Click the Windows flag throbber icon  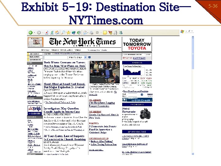click(182, 32)
